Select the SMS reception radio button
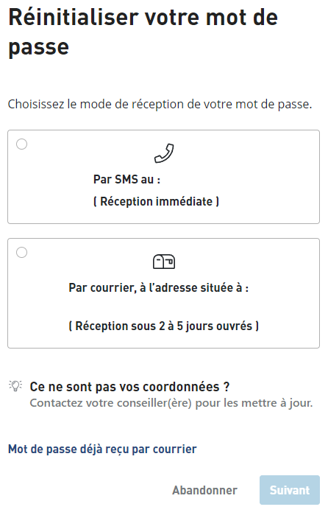Viewport: 328px width, 518px height. click(x=22, y=144)
